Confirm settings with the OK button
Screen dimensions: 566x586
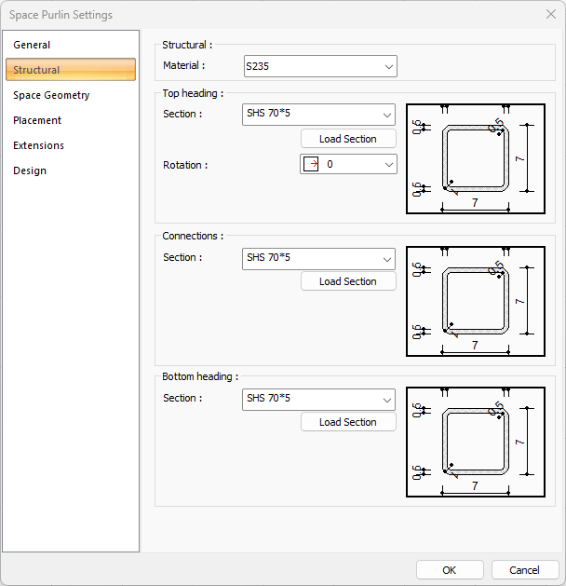coord(450,570)
